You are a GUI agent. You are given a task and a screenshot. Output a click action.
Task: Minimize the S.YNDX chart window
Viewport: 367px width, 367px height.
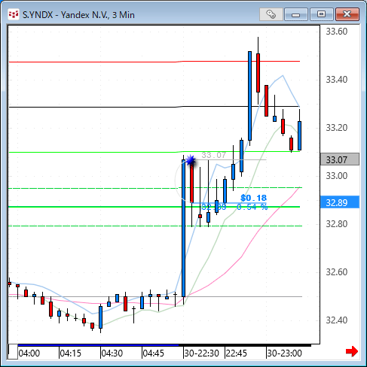[x=296, y=14]
